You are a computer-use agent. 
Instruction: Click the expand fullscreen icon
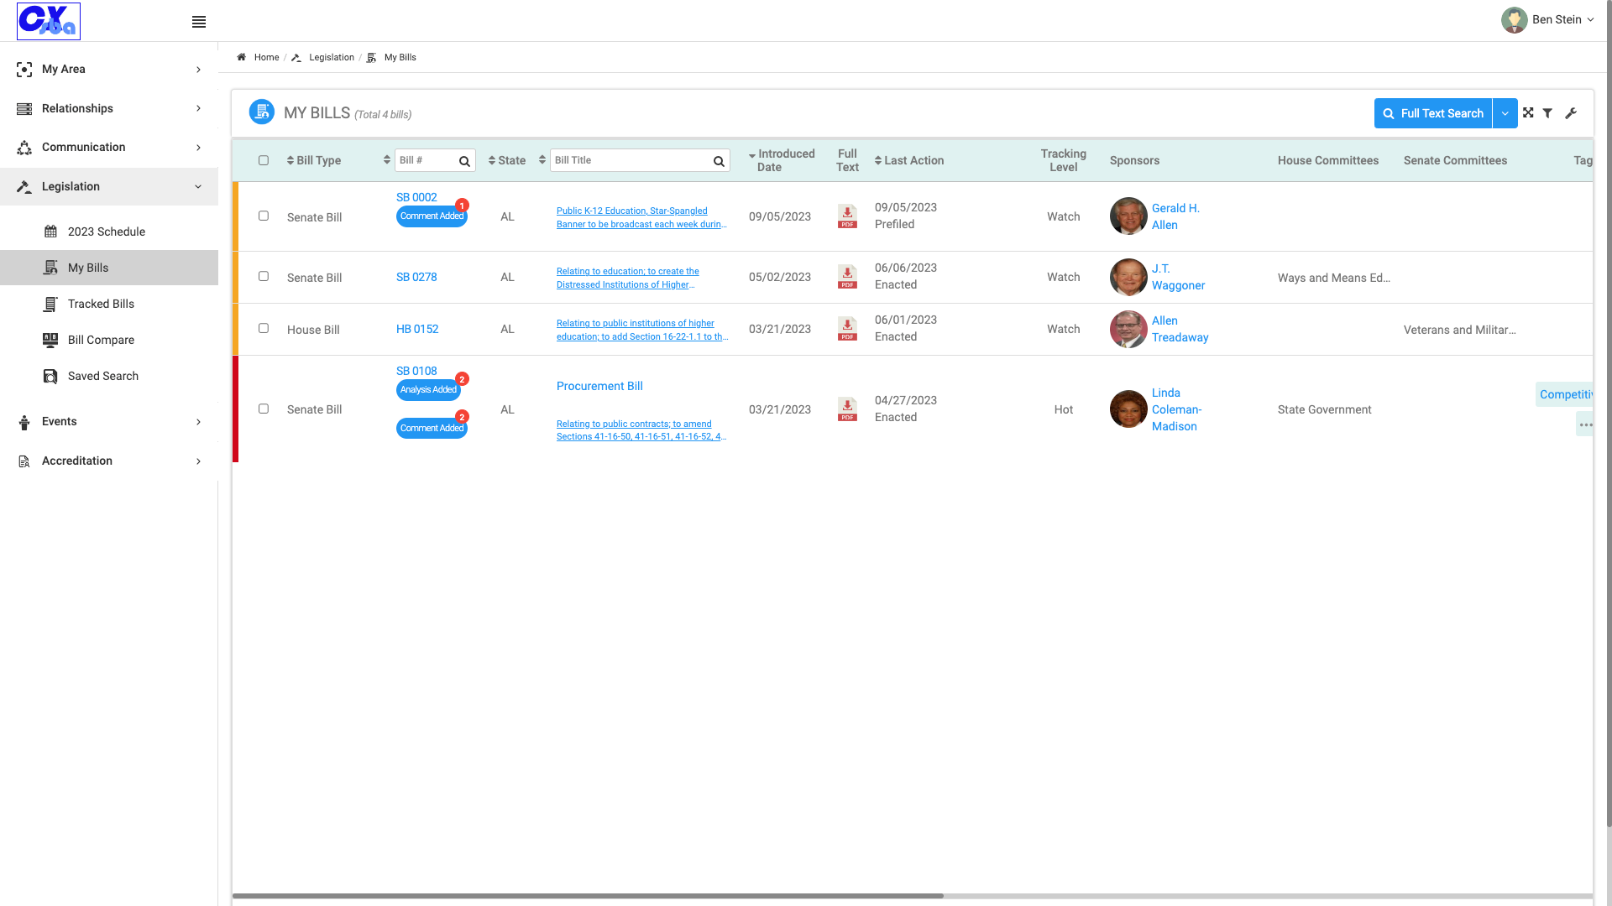coord(1528,113)
